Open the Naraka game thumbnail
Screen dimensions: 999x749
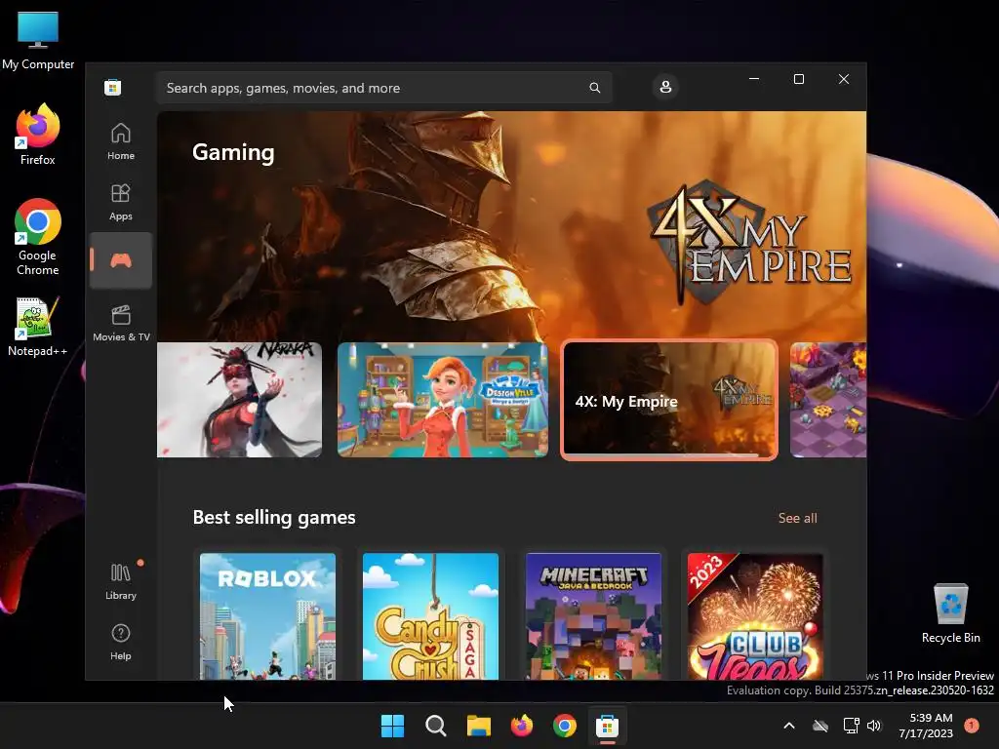(x=240, y=400)
